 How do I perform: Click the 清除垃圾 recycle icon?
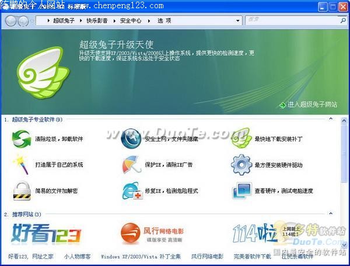pyautogui.click(x=22, y=139)
